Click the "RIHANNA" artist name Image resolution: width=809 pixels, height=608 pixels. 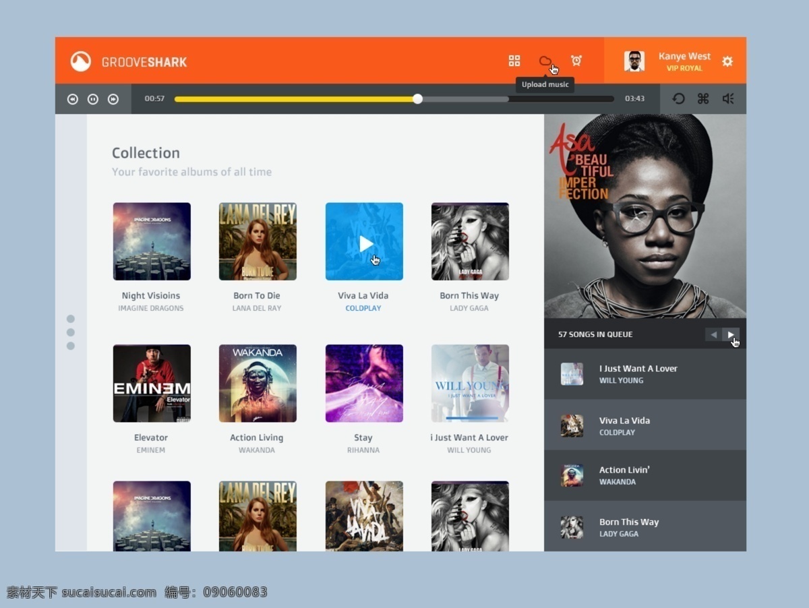363,450
